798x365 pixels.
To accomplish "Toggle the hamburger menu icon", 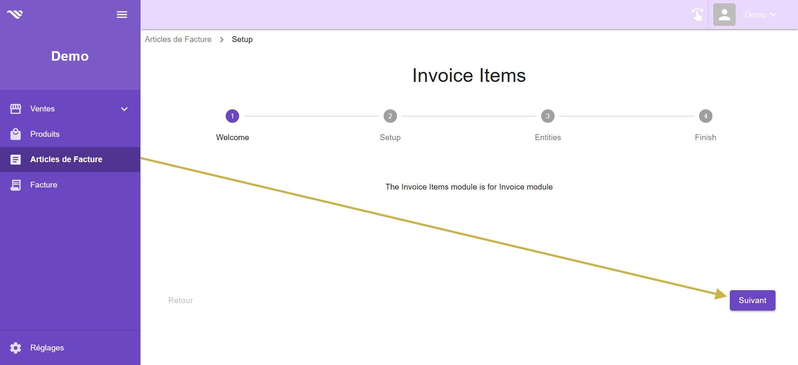I will coord(122,15).
